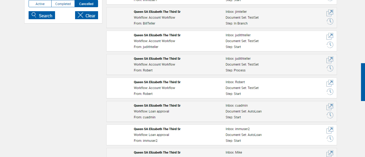This screenshot has height=157, width=365.
Task: Open the Robert inbox workflow item
Action: pyautogui.click(x=330, y=83)
